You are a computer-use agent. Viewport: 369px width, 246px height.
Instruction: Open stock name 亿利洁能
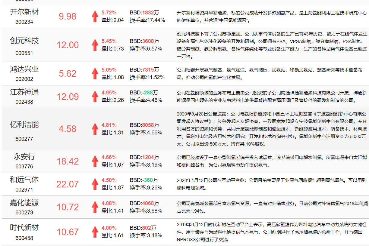[24, 125]
